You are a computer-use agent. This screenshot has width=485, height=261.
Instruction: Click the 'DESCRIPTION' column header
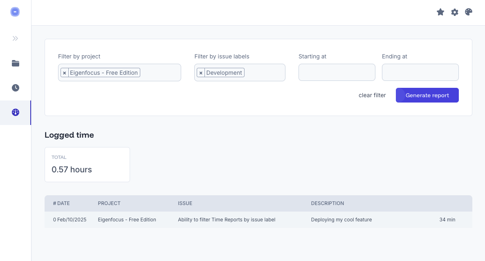[327, 203]
